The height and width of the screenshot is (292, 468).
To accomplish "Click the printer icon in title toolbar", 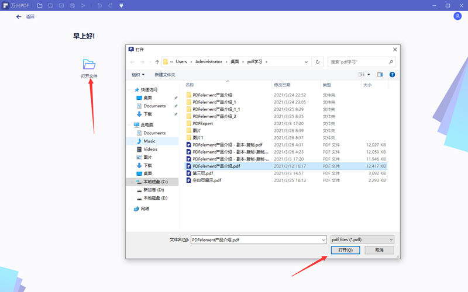I will tap(72, 5).
